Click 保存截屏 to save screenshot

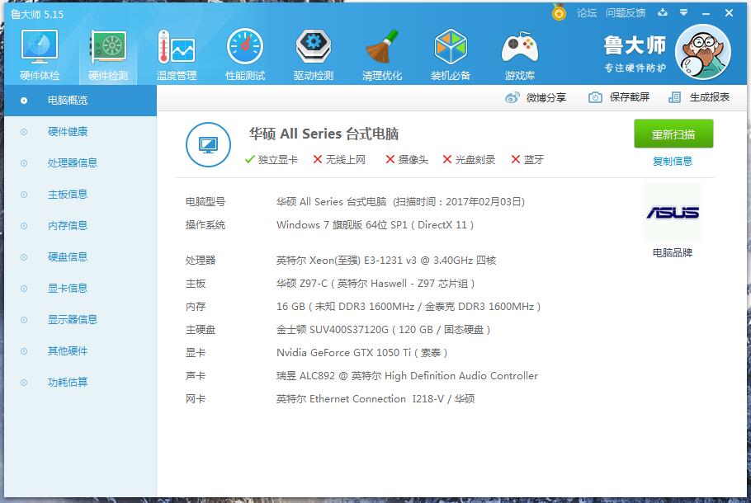[619, 97]
